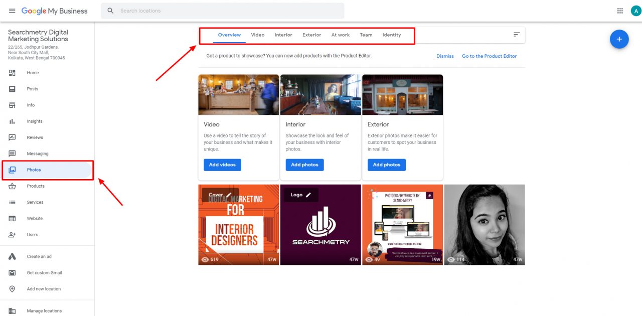Click the blue plus add button
This screenshot has width=642, height=316.
coord(619,39)
